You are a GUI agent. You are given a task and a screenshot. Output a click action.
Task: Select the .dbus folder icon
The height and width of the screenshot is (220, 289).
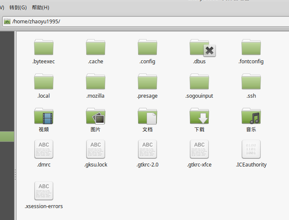click(x=199, y=47)
